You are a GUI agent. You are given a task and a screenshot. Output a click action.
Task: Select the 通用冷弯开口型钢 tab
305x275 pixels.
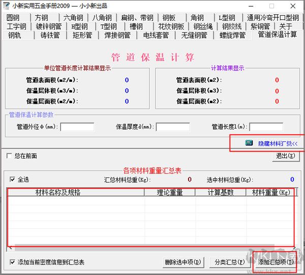[272, 18]
